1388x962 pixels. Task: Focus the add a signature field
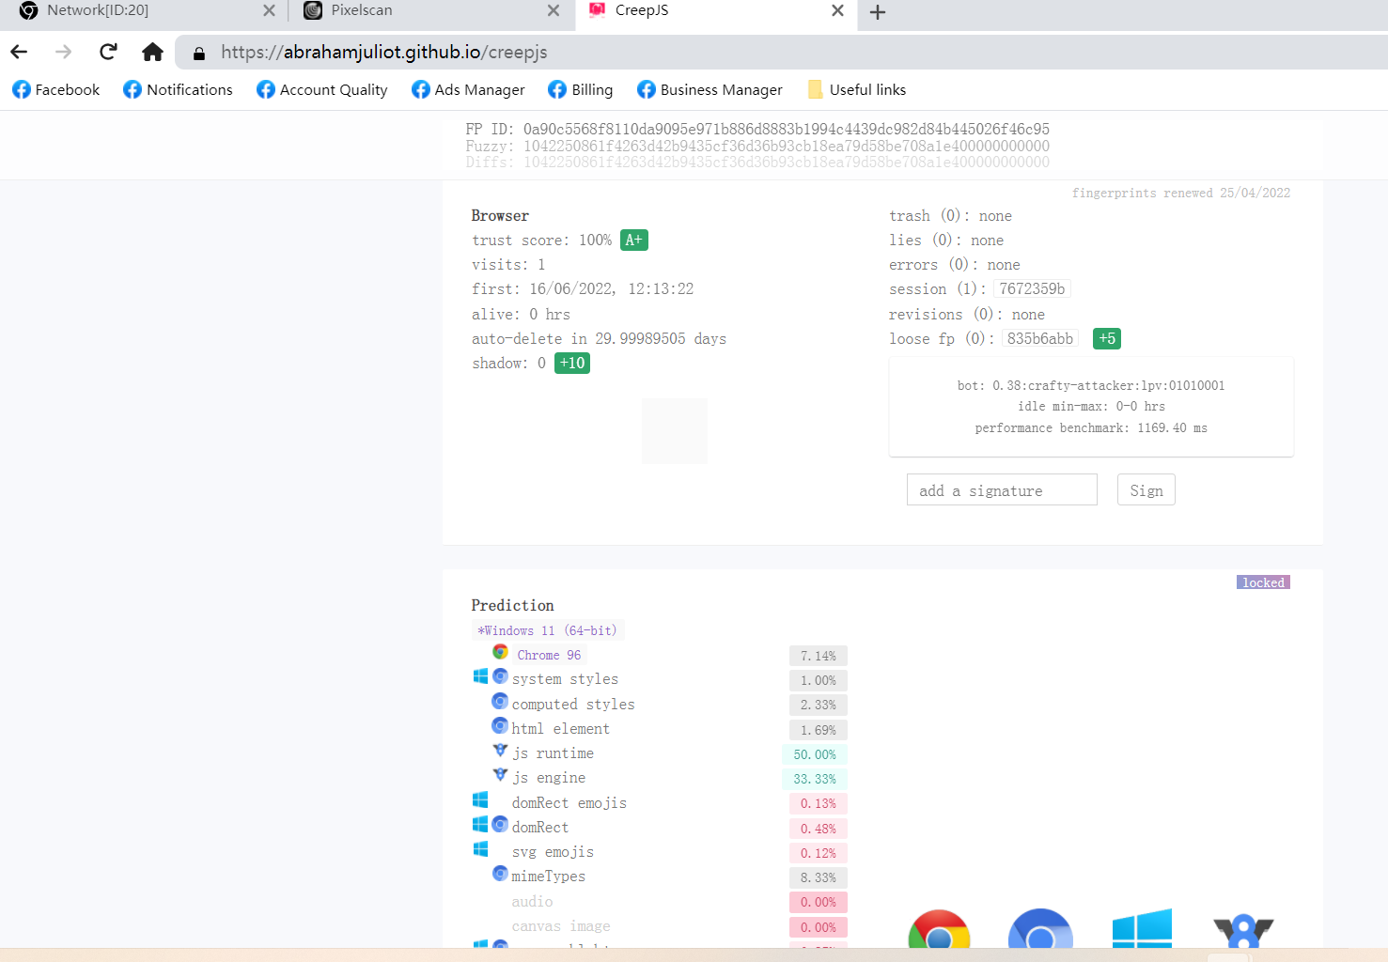pyautogui.click(x=1001, y=490)
